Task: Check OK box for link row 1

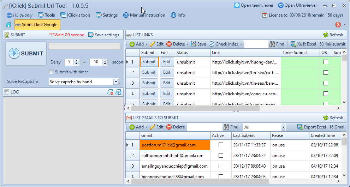Action: tap(326, 62)
